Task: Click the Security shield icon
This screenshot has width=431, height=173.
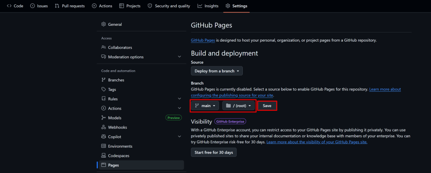Action: [x=150, y=6]
